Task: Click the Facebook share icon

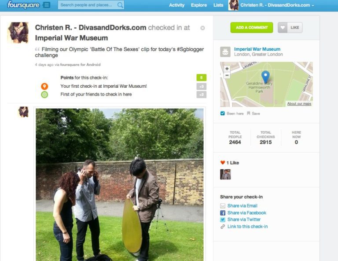Action: pyautogui.click(x=223, y=213)
